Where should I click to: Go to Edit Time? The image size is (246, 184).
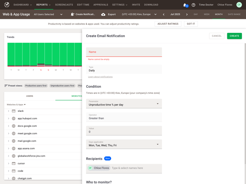pos(83,5)
